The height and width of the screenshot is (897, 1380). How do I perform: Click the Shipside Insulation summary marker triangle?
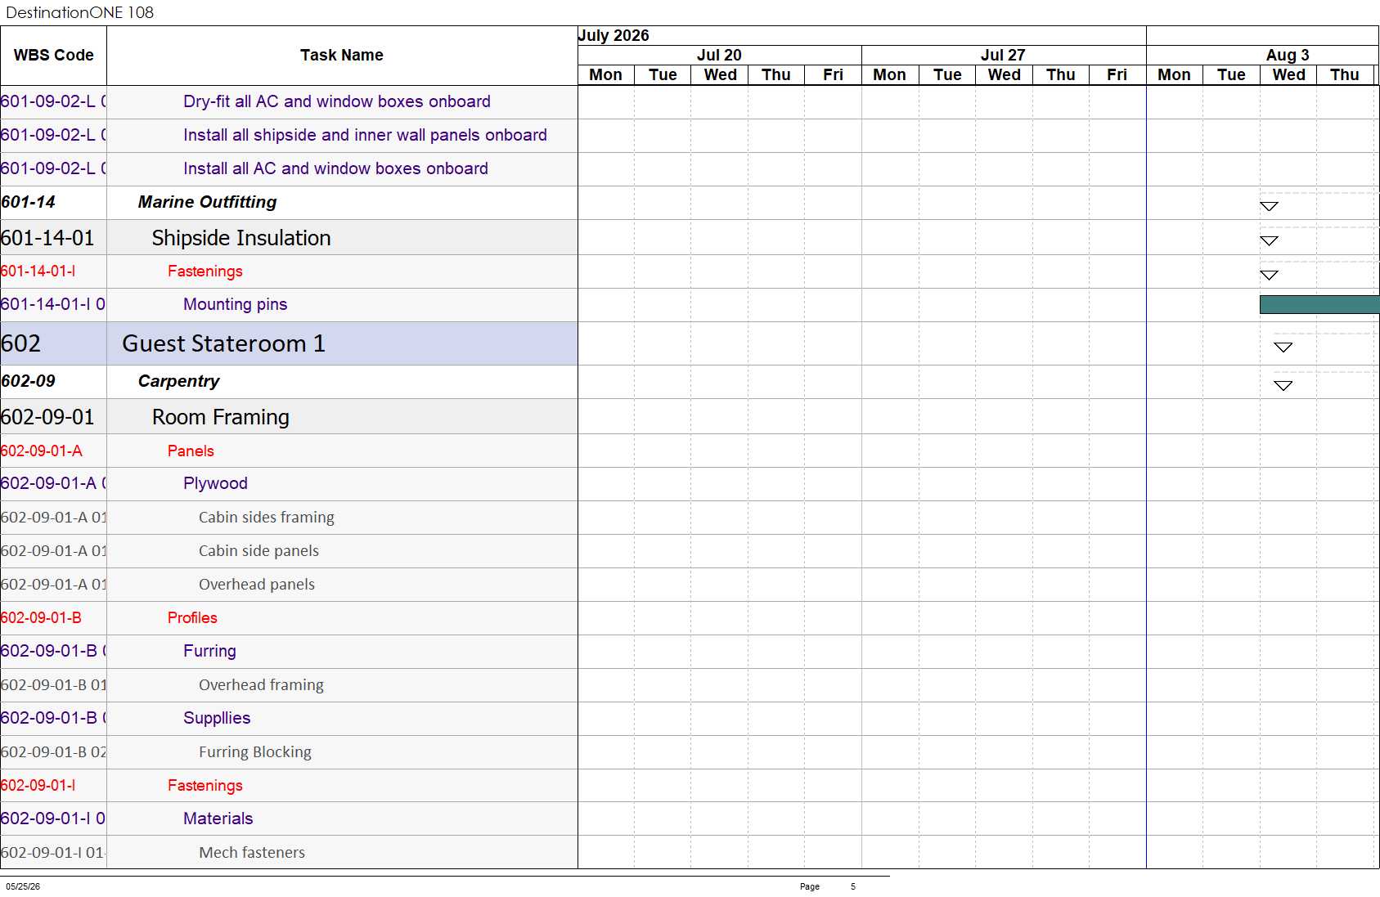tap(1269, 240)
